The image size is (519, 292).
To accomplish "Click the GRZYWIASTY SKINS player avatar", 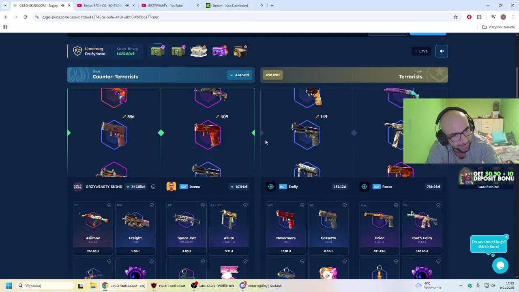I will tap(77, 187).
